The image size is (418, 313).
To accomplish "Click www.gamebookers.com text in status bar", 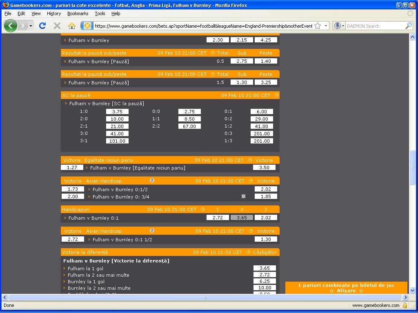I will click(x=376, y=305).
